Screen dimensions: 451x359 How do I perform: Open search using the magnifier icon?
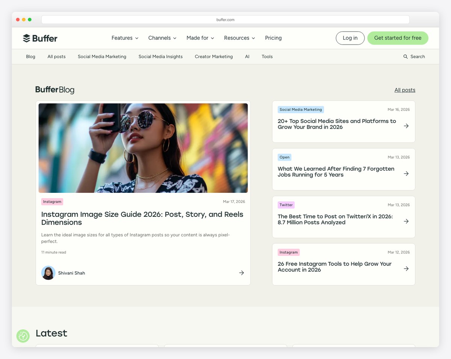pos(405,56)
